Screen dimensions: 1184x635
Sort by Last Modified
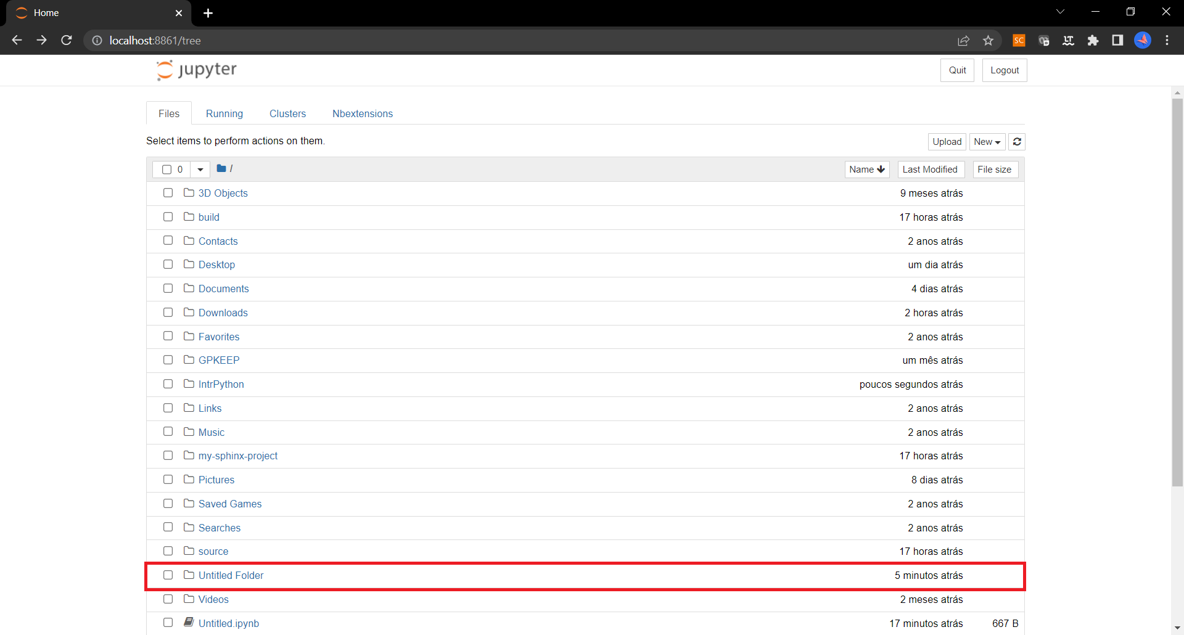[x=931, y=170]
